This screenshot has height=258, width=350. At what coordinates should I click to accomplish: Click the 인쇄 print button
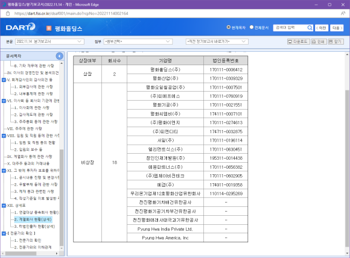[x=319, y=42]
